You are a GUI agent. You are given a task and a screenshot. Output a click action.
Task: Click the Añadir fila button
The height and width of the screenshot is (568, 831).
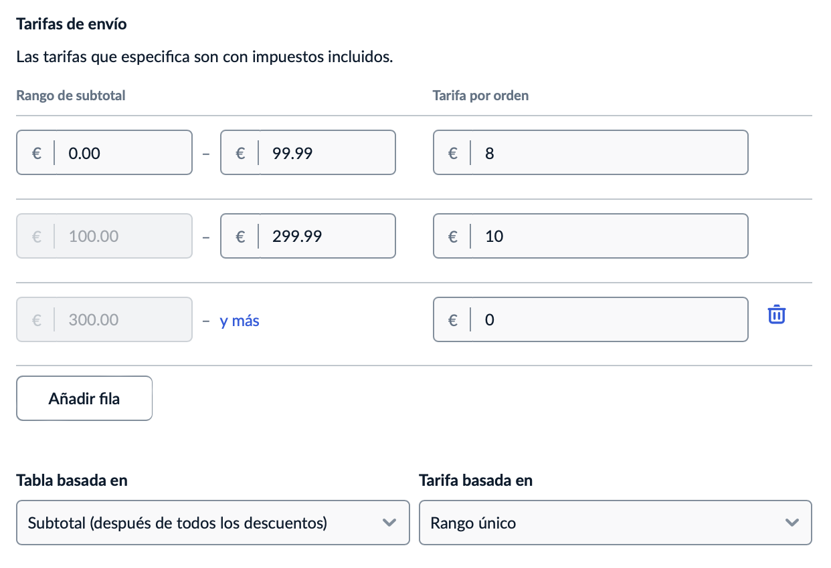click(x=84, y=398)
